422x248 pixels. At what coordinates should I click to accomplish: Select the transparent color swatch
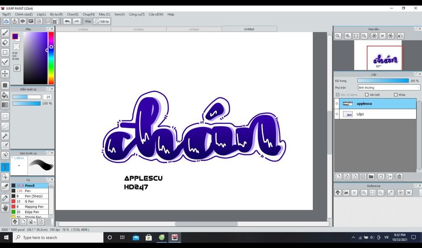pyautogui.click(x=16, y=46)
